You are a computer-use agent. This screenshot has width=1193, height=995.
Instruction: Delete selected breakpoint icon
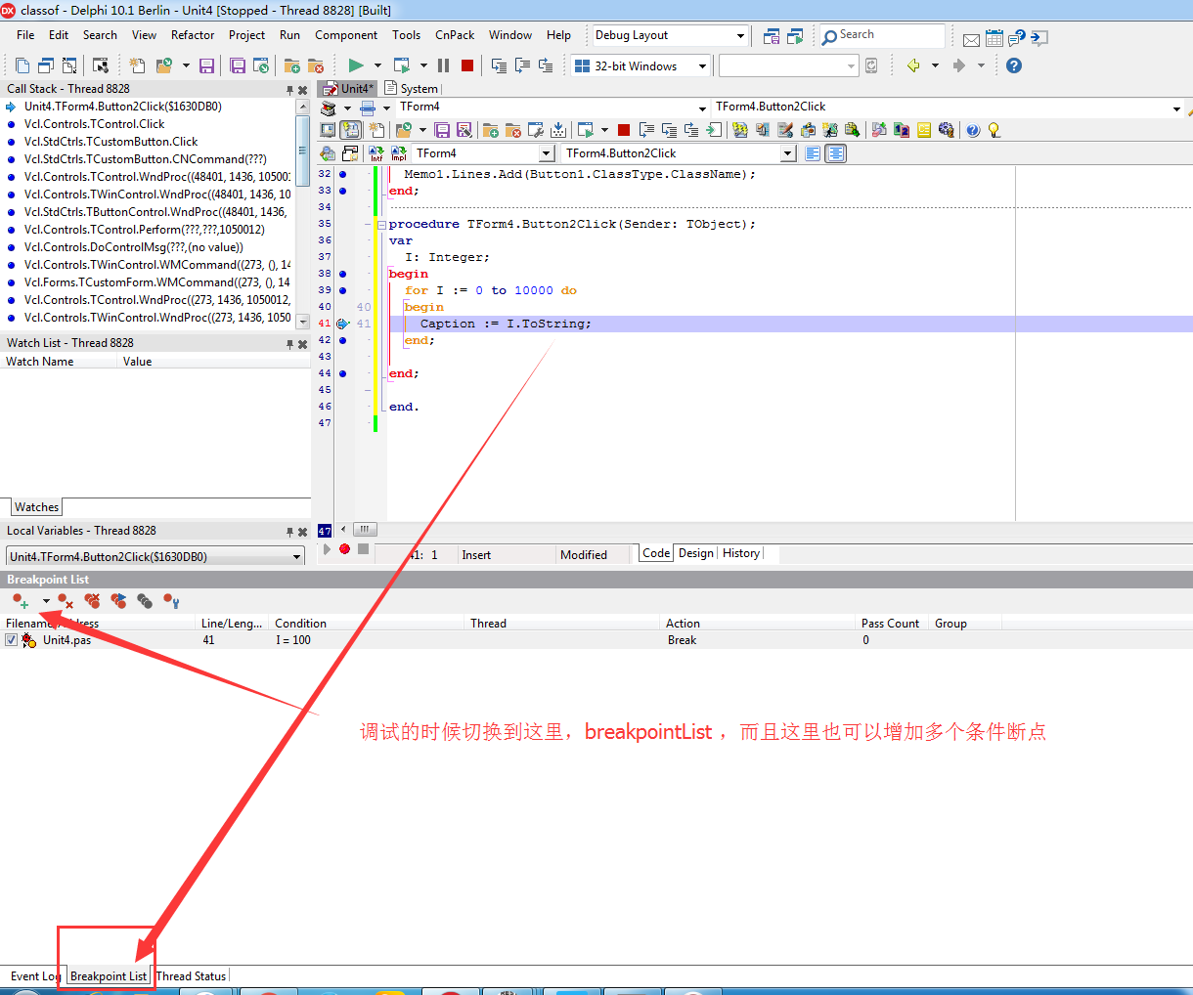click(66, 601)
